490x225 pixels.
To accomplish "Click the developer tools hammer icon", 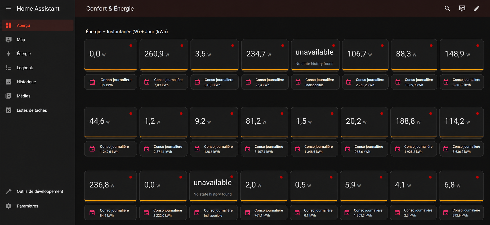I will [x=8, y=191].
